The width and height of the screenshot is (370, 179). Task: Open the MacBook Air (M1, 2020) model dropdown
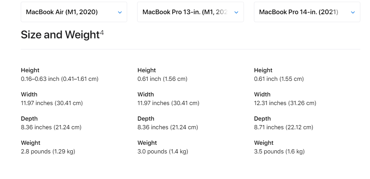74,12
